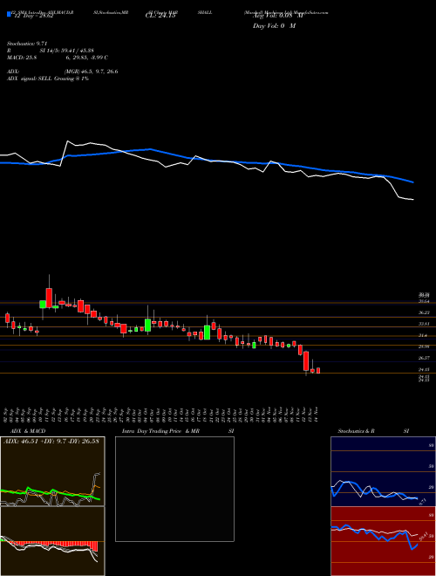Click the 'Stochastics & R' panel title

(356, 431)
